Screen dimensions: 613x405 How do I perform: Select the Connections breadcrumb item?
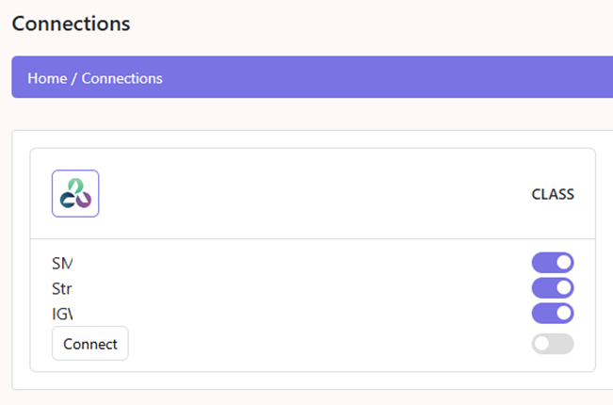tap(122, 78)
